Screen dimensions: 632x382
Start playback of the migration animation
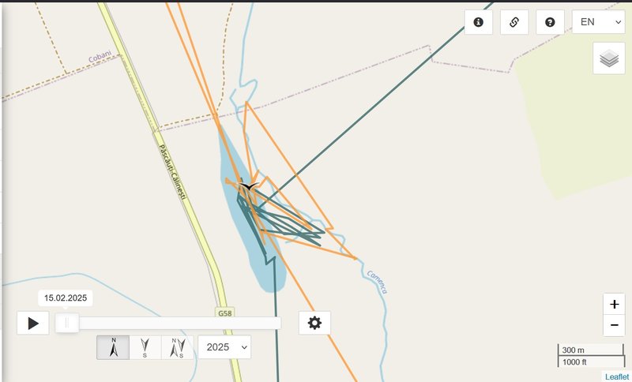click(32, 323)
